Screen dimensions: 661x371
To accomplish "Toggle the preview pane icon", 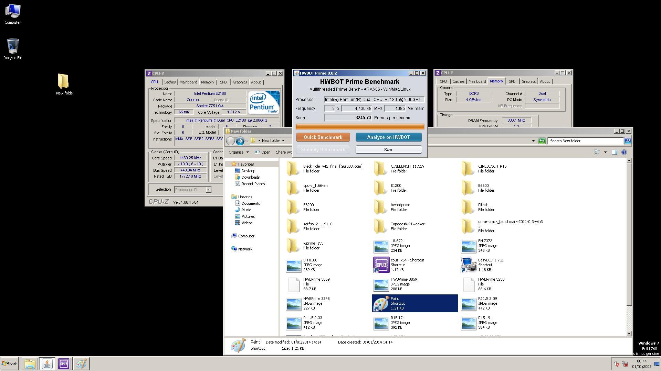I will pos(614,152).
